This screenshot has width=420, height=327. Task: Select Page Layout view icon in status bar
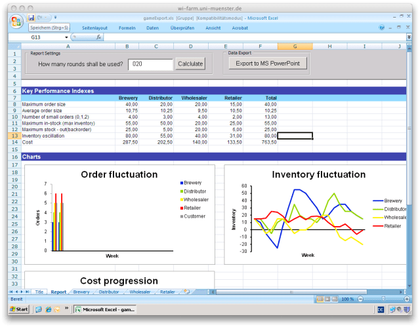[327, 299]
